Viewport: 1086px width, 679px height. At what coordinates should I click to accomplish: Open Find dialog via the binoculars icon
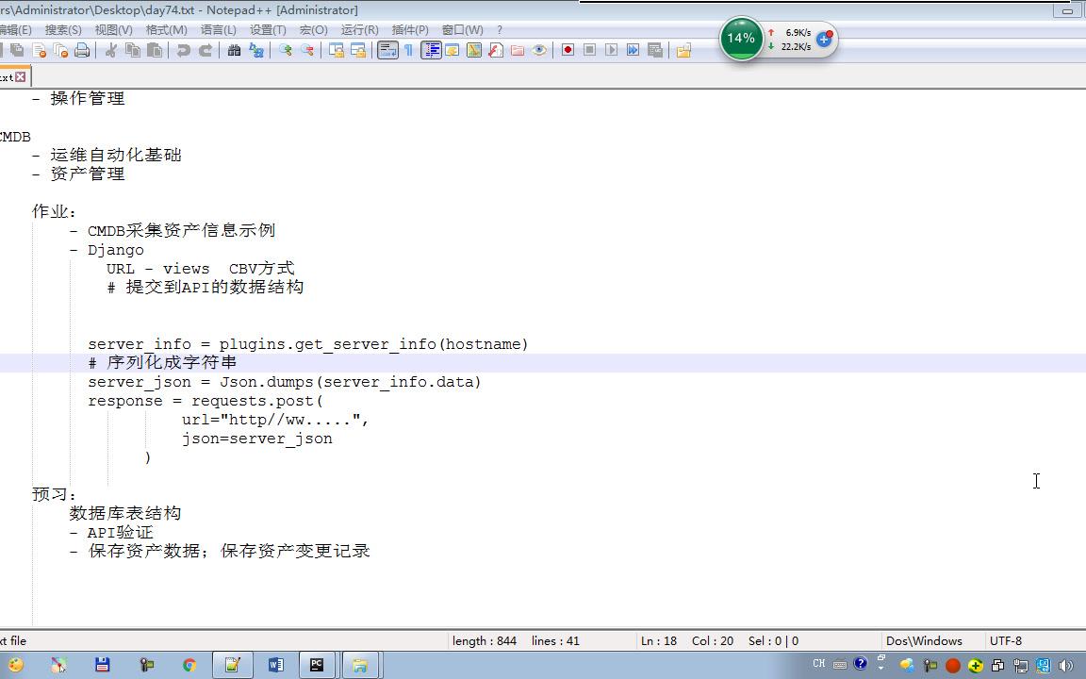pyautogui.click(x=235, y=50)
